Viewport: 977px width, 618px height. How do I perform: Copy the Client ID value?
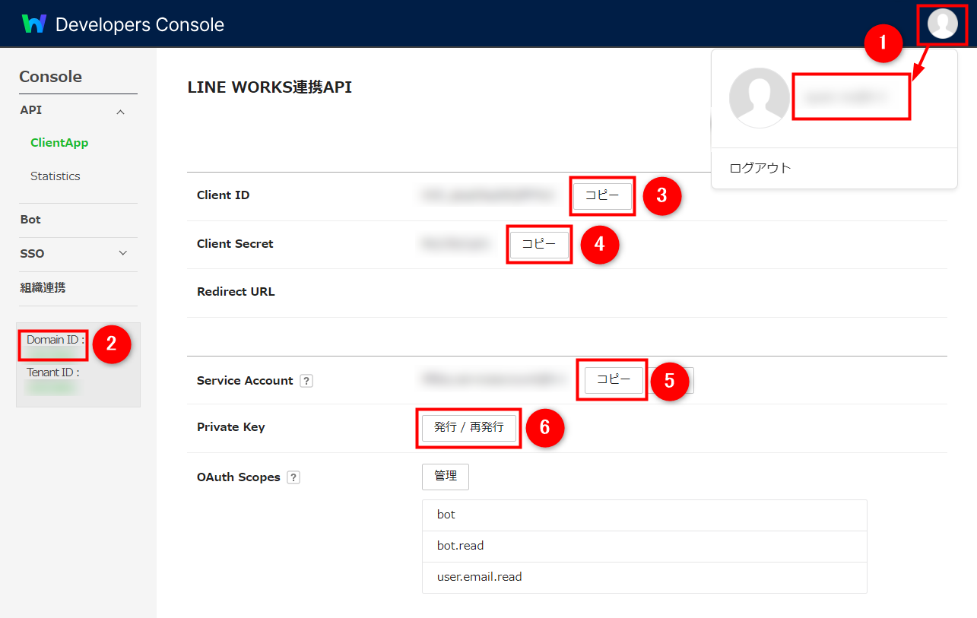[602, 195]
